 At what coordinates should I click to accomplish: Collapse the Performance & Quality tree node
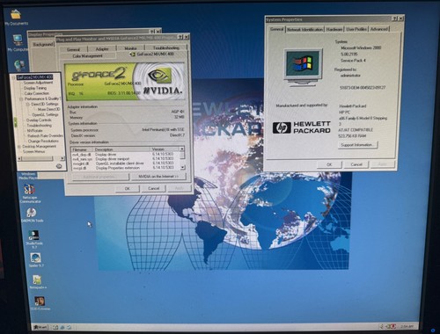(x=21, y=99)
